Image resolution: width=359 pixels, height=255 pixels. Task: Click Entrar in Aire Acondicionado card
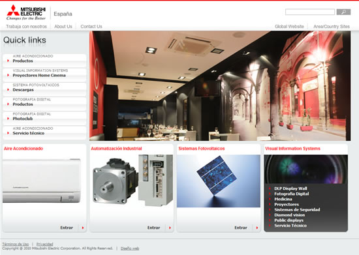tap(67, 228)
